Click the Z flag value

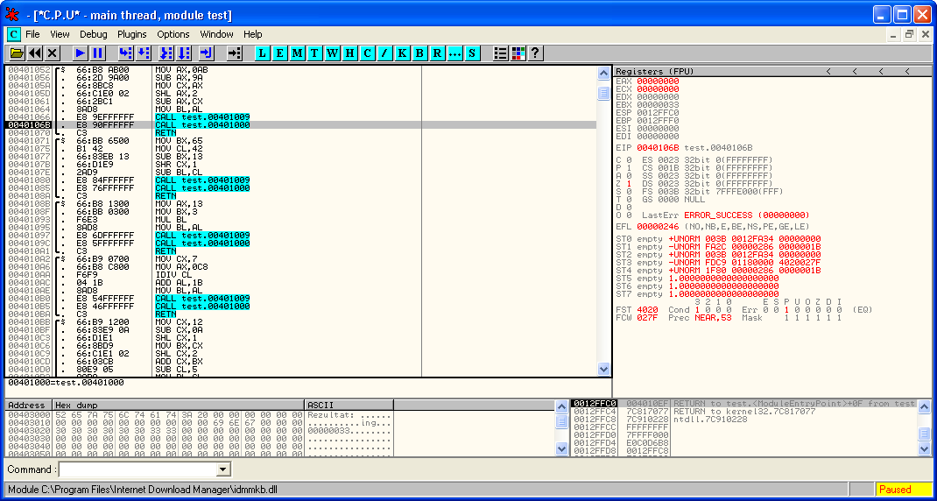point(629,184)
